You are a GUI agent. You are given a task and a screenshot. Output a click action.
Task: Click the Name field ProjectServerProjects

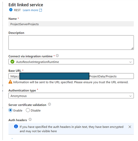coord(71,24)
